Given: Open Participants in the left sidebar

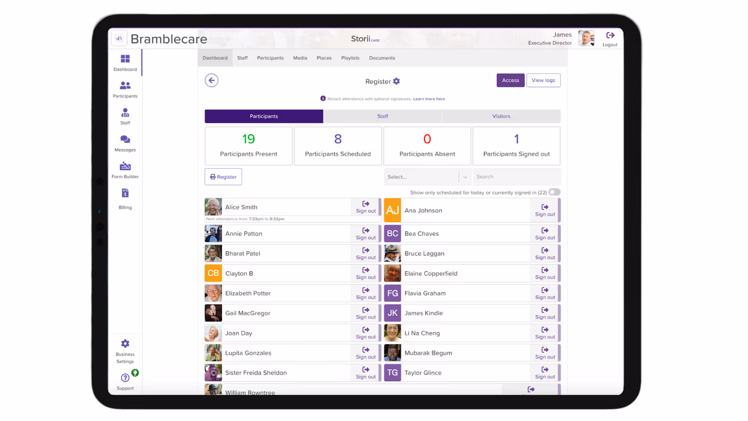Looking at the screenshot, I should 125,89.
